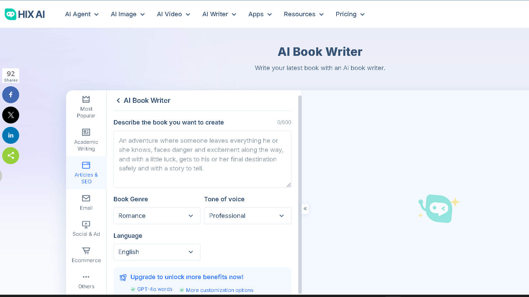529x297 pixels.
Task: Open the Academic Writing category icon
Action: pyautogui.click(x=86, y=132)
